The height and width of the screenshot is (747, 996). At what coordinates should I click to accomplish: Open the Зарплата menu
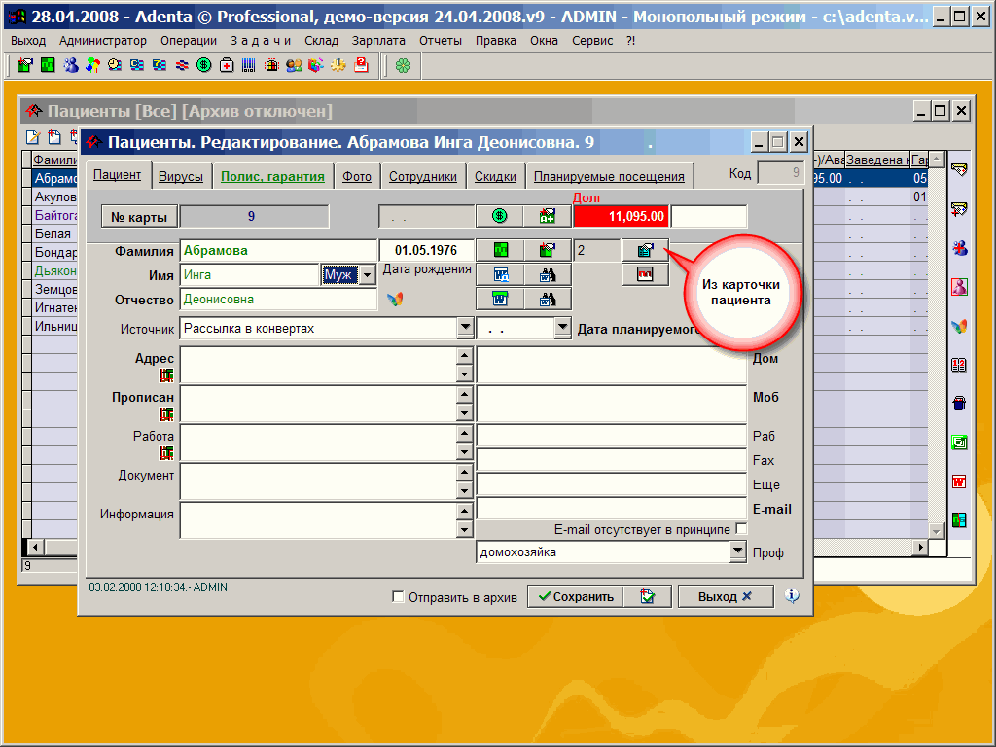(378, 40)
